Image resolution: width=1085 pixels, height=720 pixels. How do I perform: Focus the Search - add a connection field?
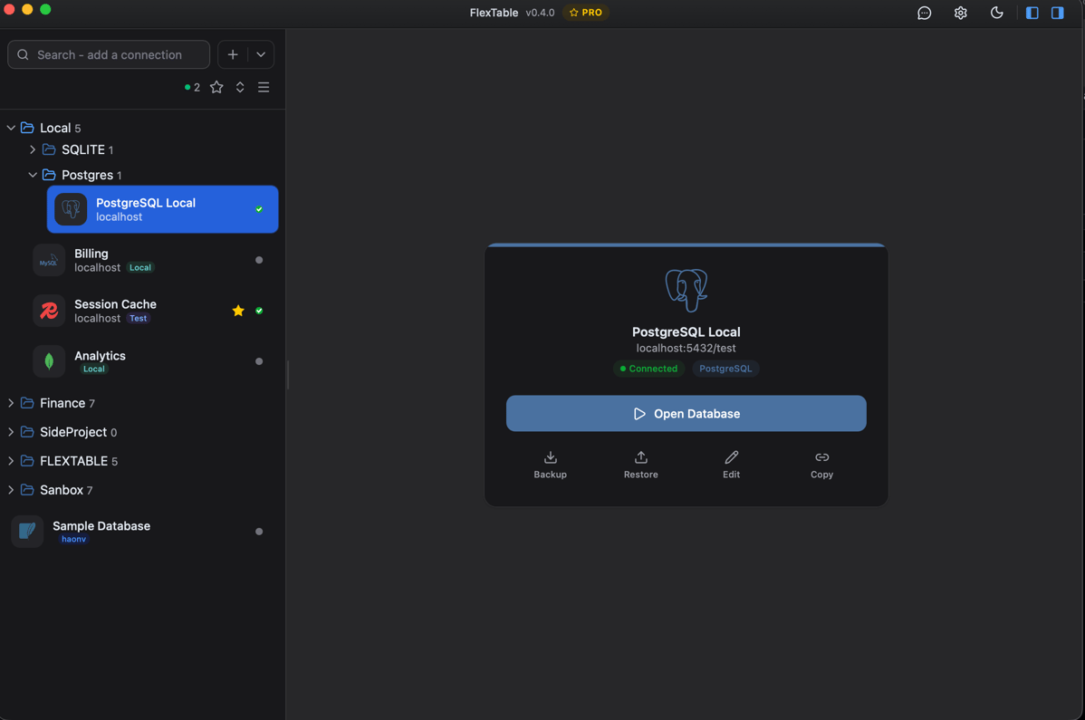point(109,54)
